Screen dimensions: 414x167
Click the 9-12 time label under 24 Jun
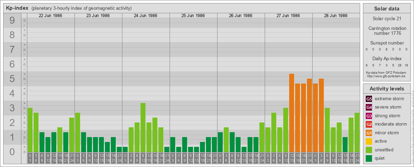coord(143,158)
